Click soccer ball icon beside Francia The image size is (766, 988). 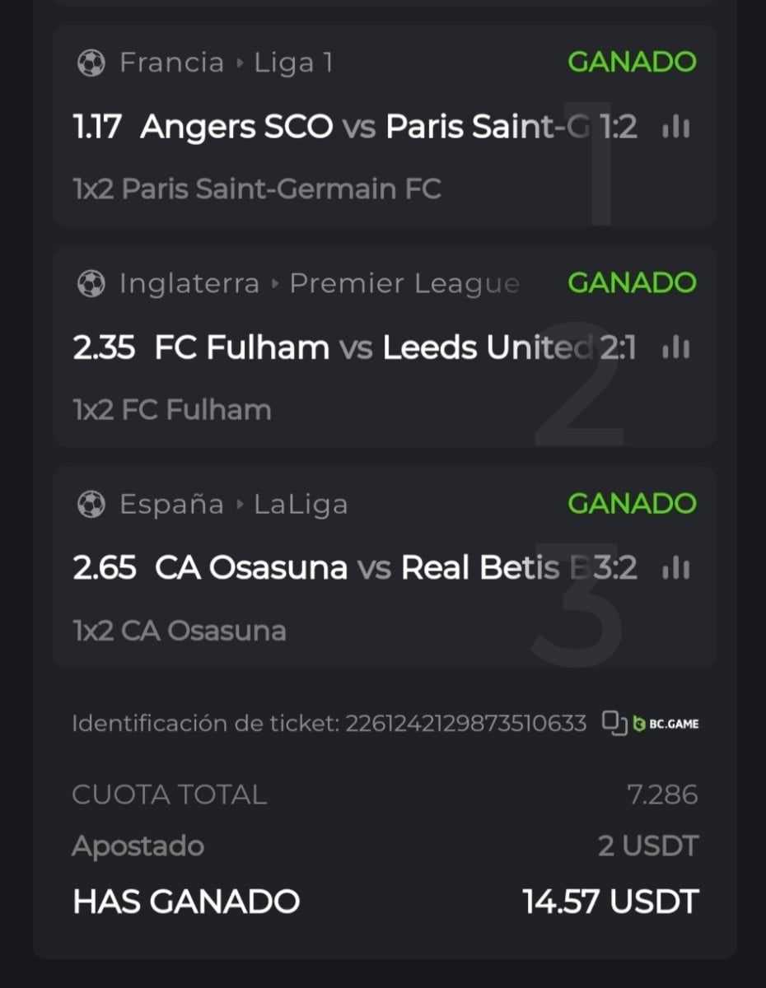coord(91,63)
